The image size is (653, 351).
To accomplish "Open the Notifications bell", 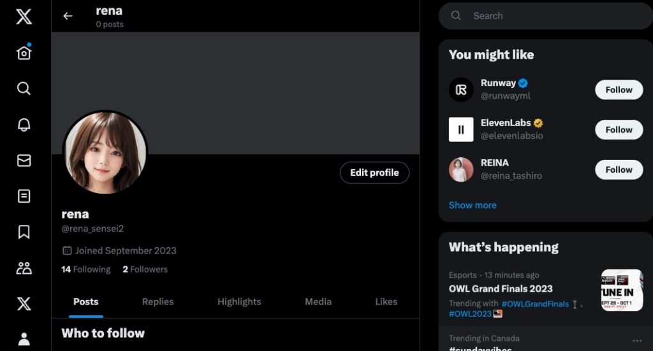I will [24, 125].
